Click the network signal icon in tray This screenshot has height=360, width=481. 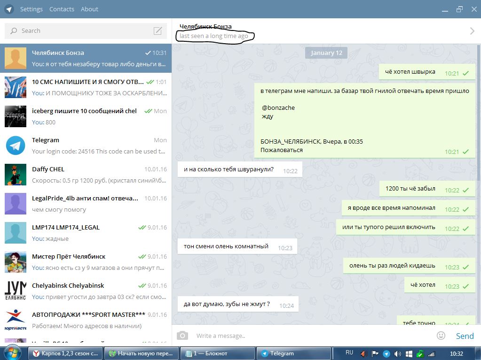pos(432,354)
